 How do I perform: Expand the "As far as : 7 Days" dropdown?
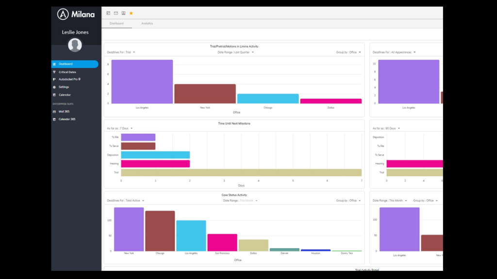120,128
